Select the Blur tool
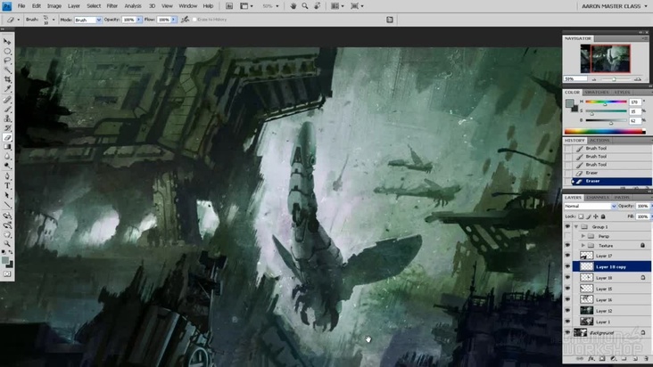This screenshot has width=653, height=367. (7, 157)
